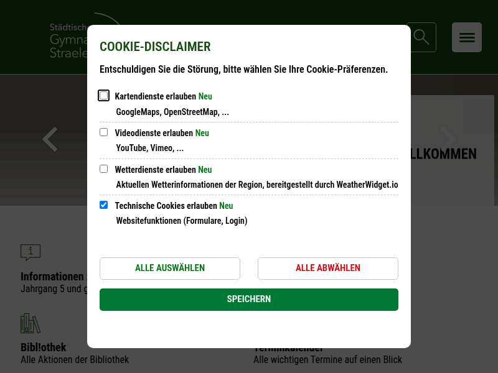Click the Videodienste erlauben label

(154, 133)
